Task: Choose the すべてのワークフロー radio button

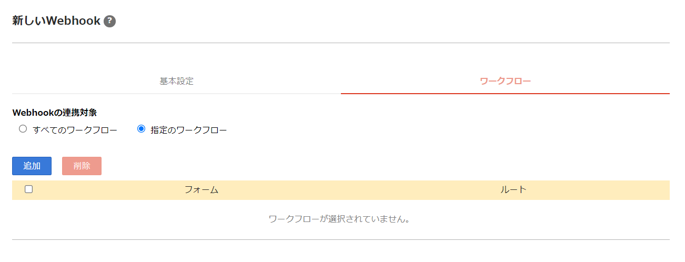Action: 23,129
